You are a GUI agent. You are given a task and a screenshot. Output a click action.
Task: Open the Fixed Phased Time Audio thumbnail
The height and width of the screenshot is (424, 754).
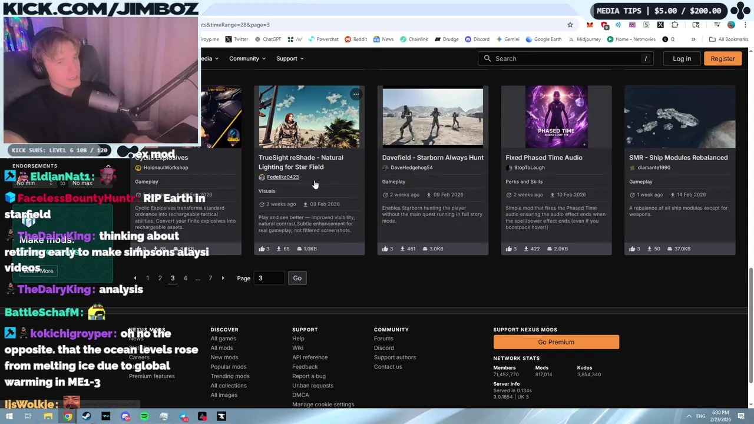tap(557, 117)
